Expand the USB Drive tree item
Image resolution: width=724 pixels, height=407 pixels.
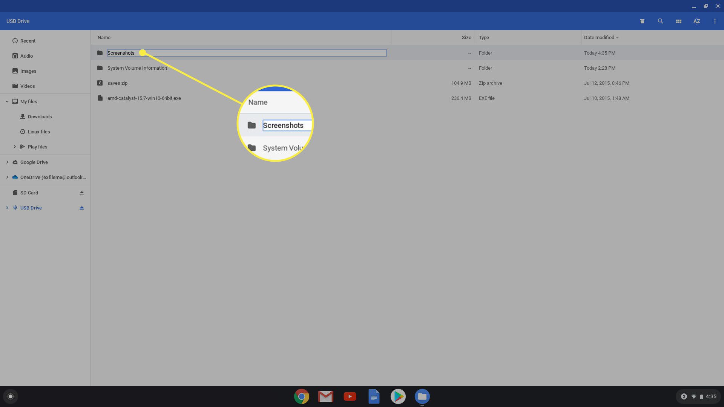tap(7, 207)
